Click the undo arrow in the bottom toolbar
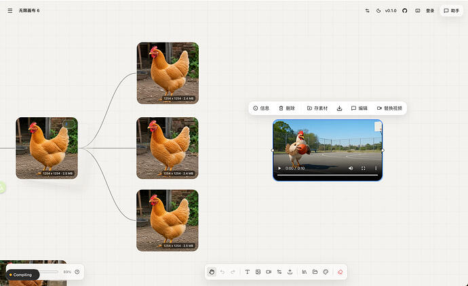The image size is (468, 286). (222, 272)
